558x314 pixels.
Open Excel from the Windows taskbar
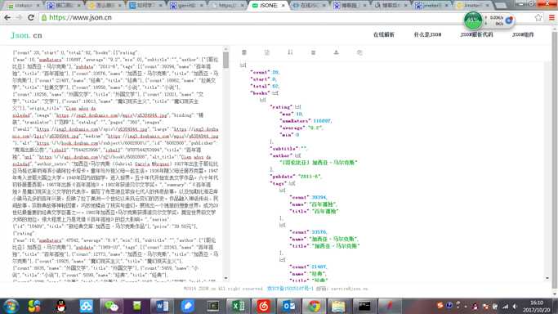click(239, 306)
